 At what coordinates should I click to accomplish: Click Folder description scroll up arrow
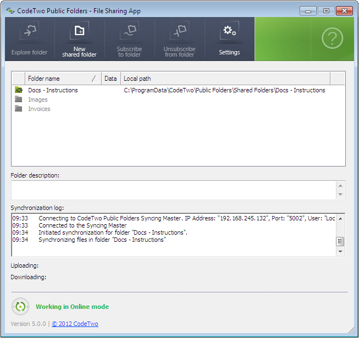pyautogui.click(x=340, y=186)
